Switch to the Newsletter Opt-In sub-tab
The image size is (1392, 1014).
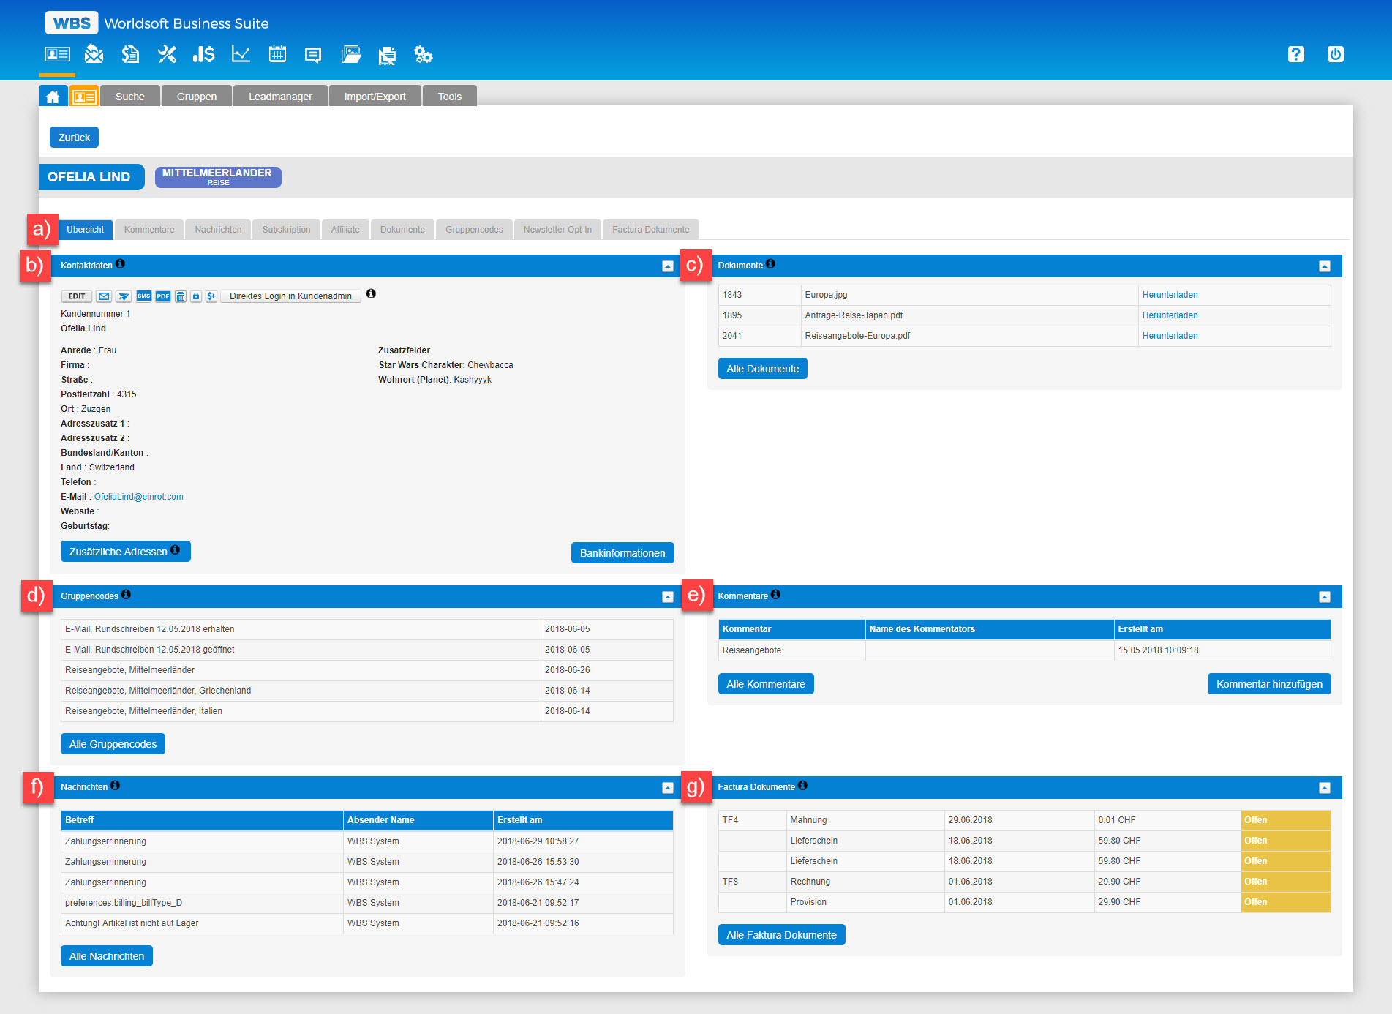pos(557,230)
